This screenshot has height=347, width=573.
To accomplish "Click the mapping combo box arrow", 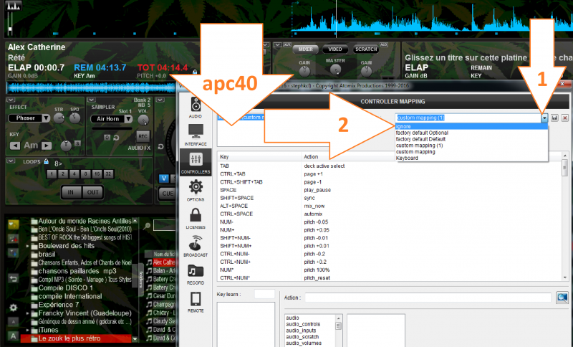I will (544, 118).
